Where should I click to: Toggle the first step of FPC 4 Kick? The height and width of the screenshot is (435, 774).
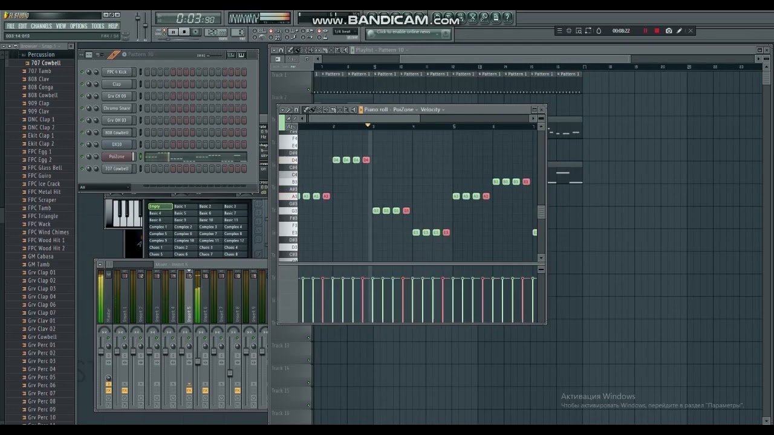(x=147, y=72)
